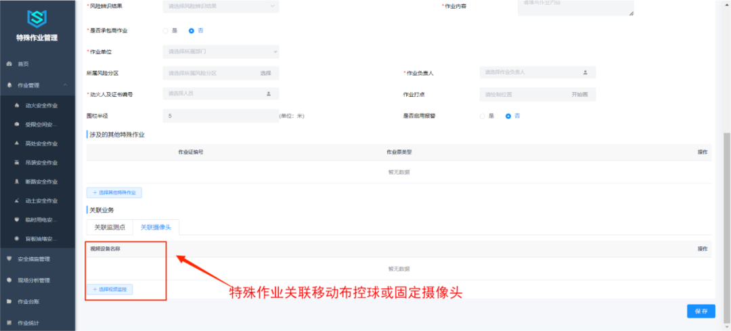
Task: Select 否 for 是否启用报警
Action: [x=508, y=116]
